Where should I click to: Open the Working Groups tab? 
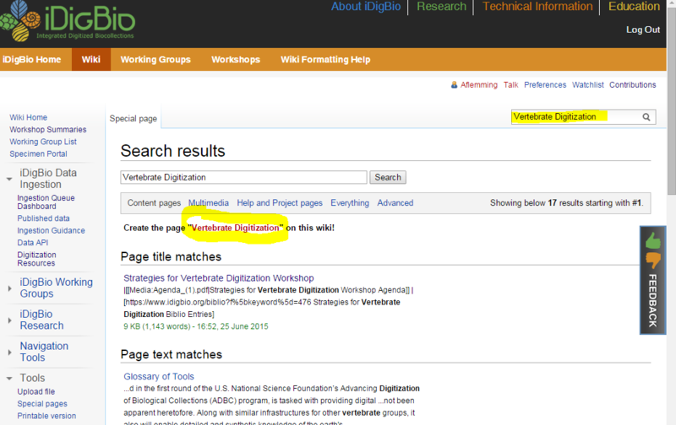[x=155, y=59]
